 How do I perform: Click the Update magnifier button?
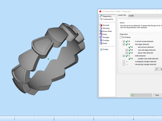pos(158,69)
